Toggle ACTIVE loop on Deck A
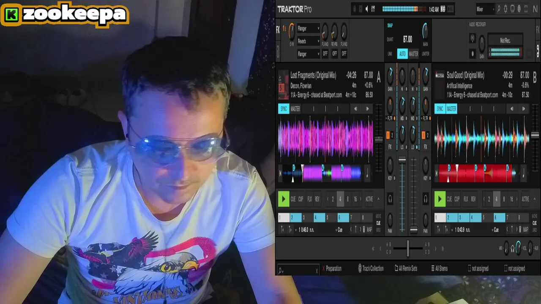This screenshot has height=304, width=541. [369, 199]
